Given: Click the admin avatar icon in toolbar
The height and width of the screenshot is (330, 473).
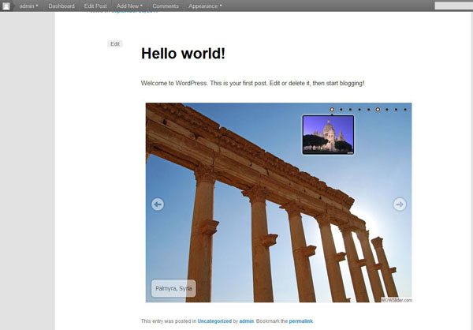Looking at the screenshot, I should 8,6.
